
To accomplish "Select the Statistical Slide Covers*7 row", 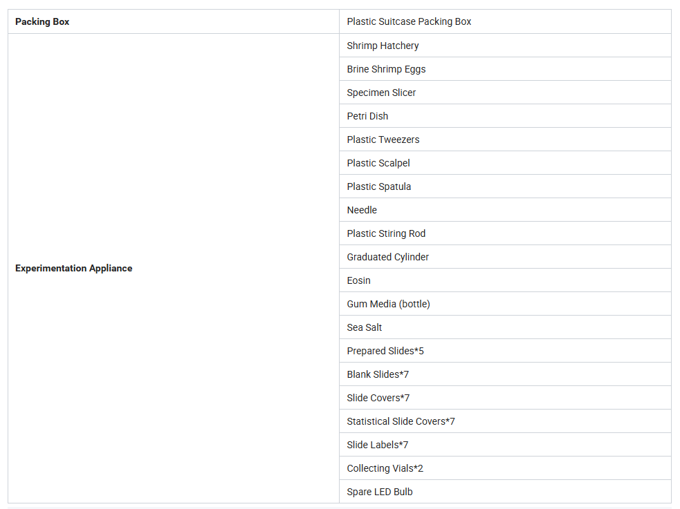I will tap(505, 421).
